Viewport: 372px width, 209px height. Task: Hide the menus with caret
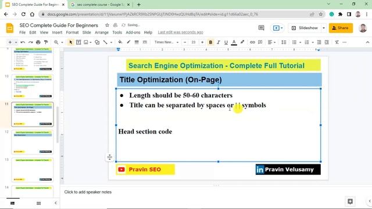pos(367,42)
